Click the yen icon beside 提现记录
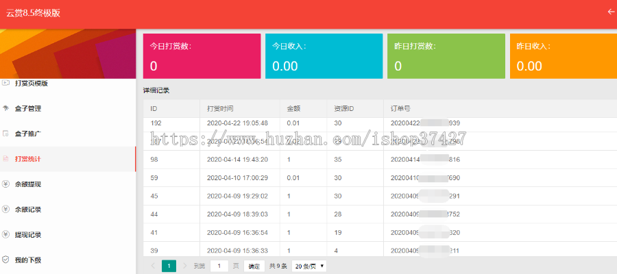The width and height of the screenshot is (617, 274). click(x=5, y=235)
